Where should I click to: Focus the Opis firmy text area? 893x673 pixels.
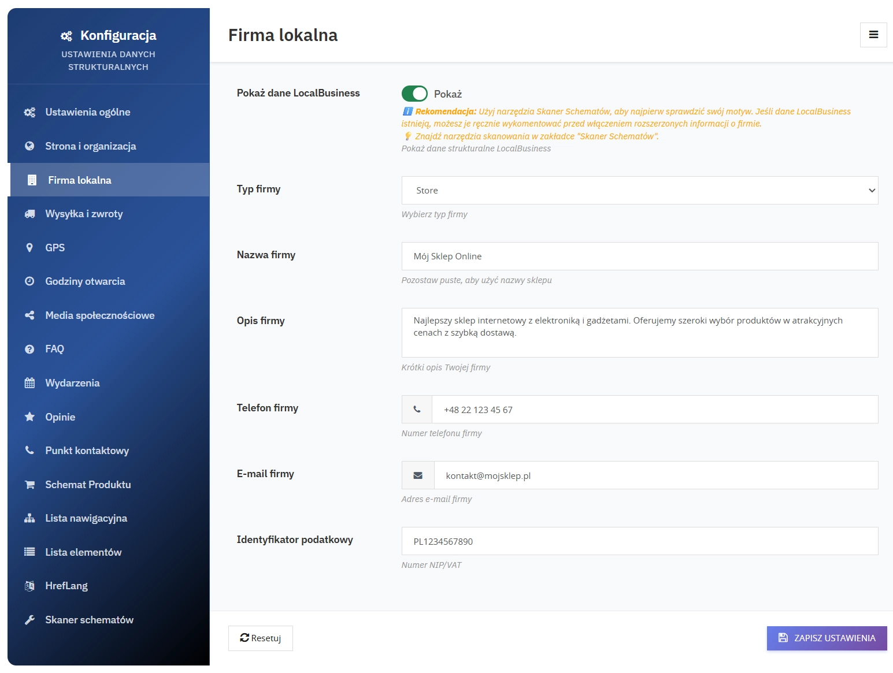pyautogui.click(x=639, y=333)
